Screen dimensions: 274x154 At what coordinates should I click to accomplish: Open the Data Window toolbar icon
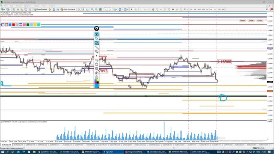(18, 9)
